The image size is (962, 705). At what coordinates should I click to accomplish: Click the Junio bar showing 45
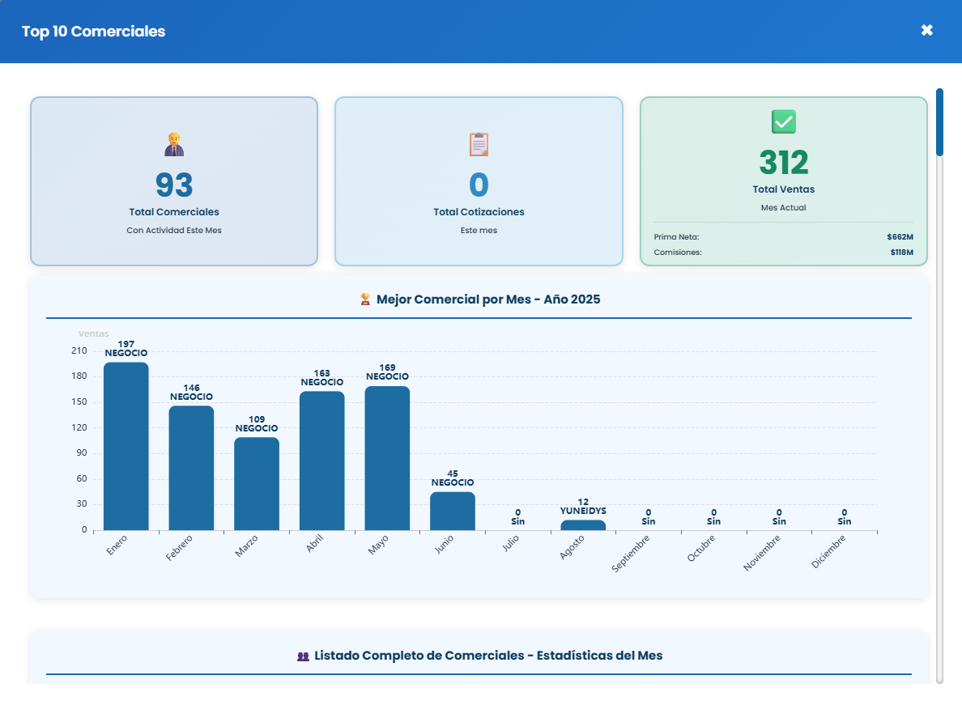pyautogui.click(x=453, y=512)
